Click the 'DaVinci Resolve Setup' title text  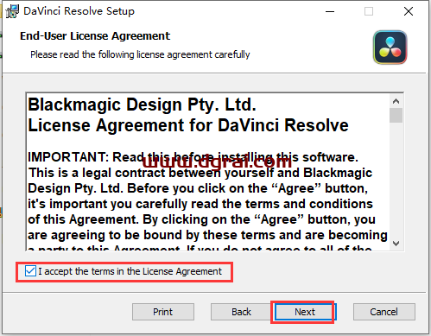pos(79,11)
